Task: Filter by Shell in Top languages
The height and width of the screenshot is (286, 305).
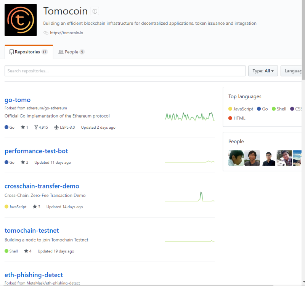Action: pos(279,109)
